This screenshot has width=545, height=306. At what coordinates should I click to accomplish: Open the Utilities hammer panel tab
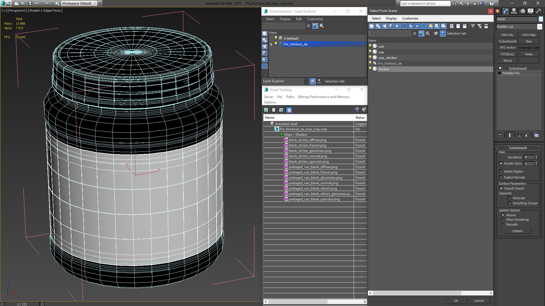pos(538,11)
